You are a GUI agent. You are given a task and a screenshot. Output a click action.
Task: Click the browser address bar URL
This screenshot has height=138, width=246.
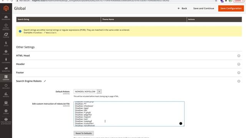point(100,1)
